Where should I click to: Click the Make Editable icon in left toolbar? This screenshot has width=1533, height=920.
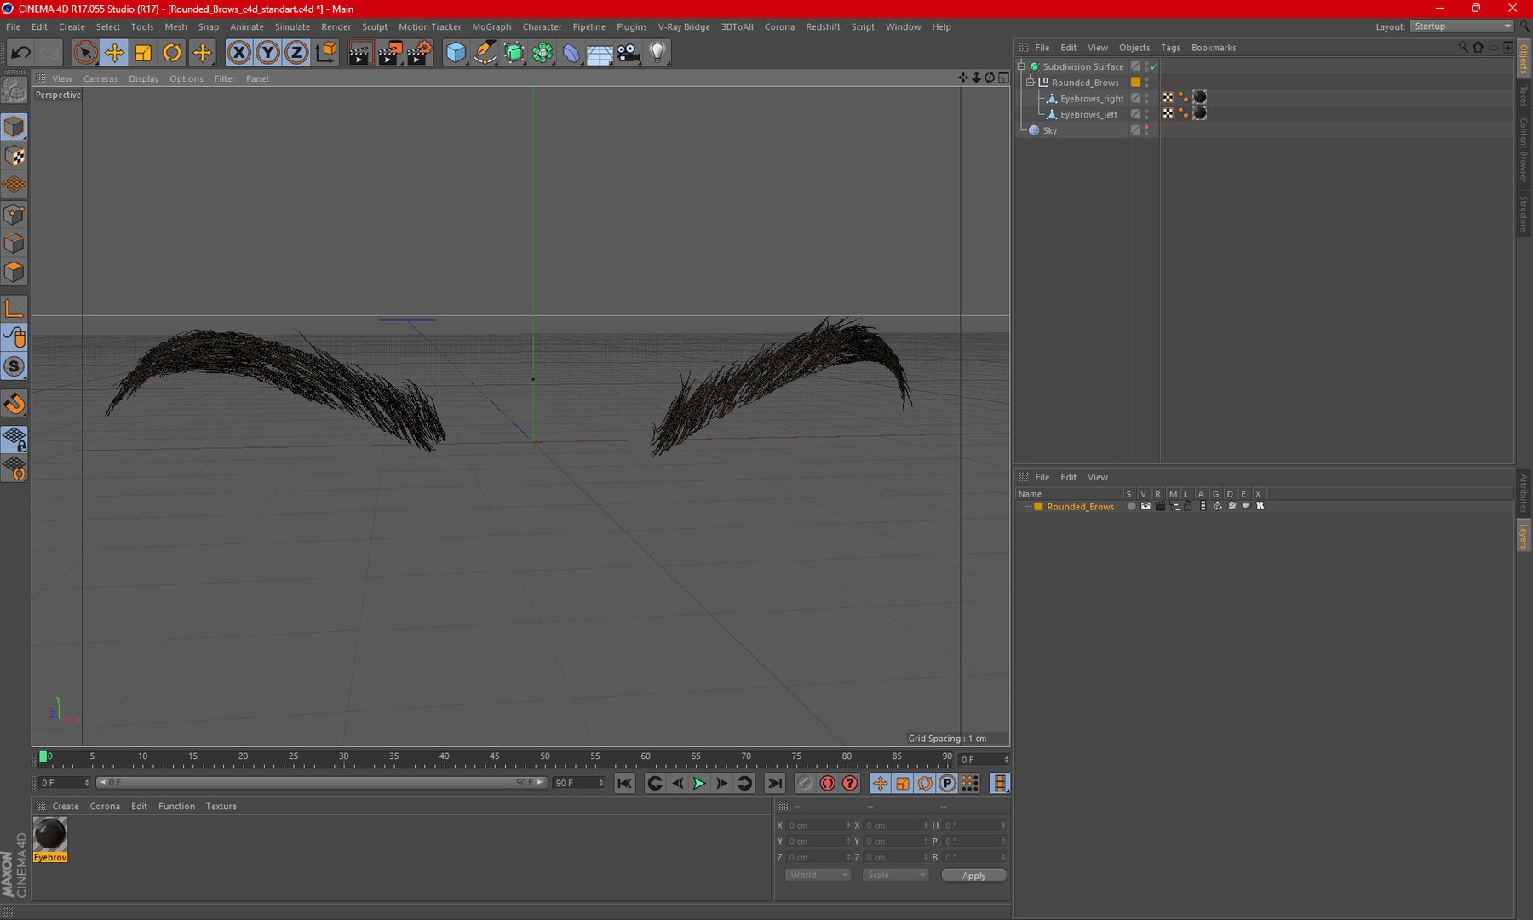pos(14,89)
